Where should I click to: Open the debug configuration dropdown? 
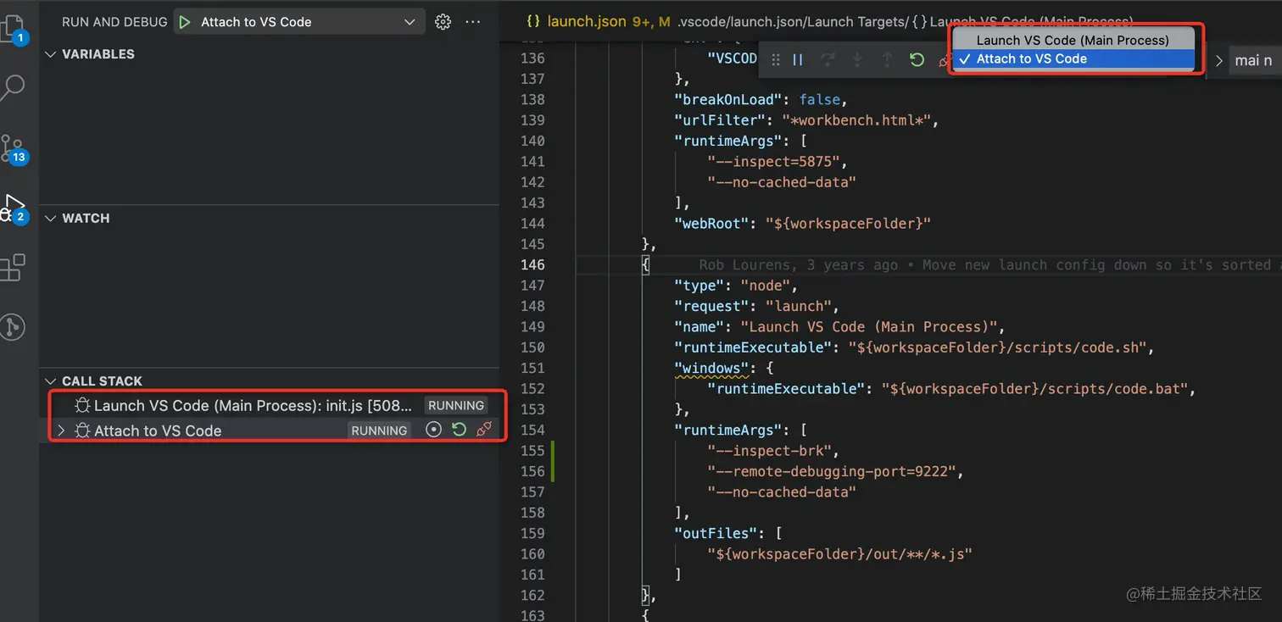point(299,22)
